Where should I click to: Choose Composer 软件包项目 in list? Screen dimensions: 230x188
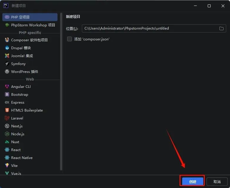(x=30, y=40)
